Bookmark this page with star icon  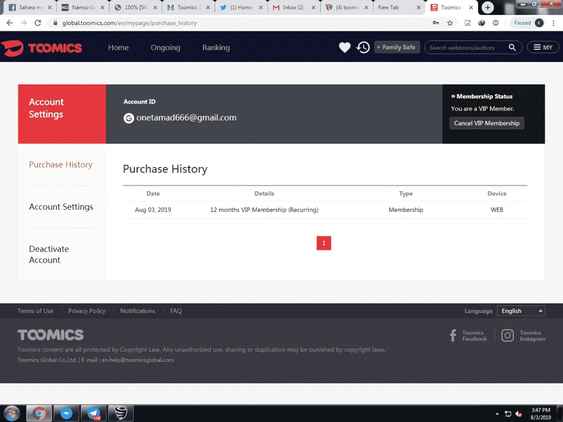tap(450, 23)
